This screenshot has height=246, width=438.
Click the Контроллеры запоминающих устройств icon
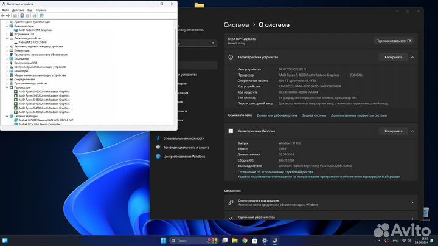pos(12,67)
